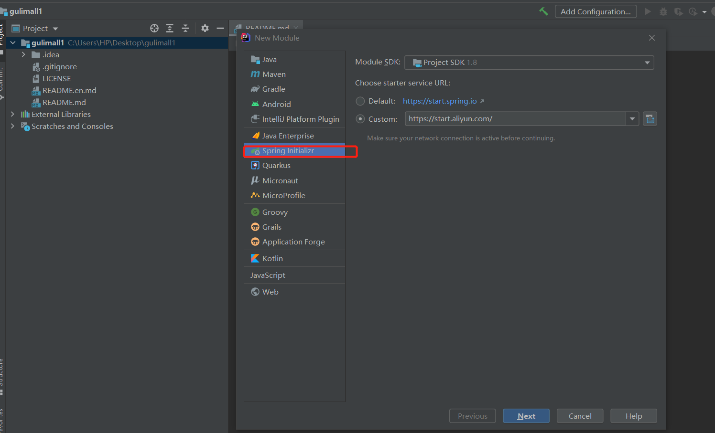Screen dimensions: 715x433
Task: Collapse the gulimall1 root project node
Action: [x=13, y=42]
